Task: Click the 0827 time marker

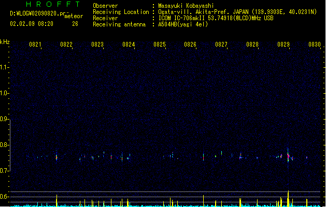Action: (x=221, y=45)
